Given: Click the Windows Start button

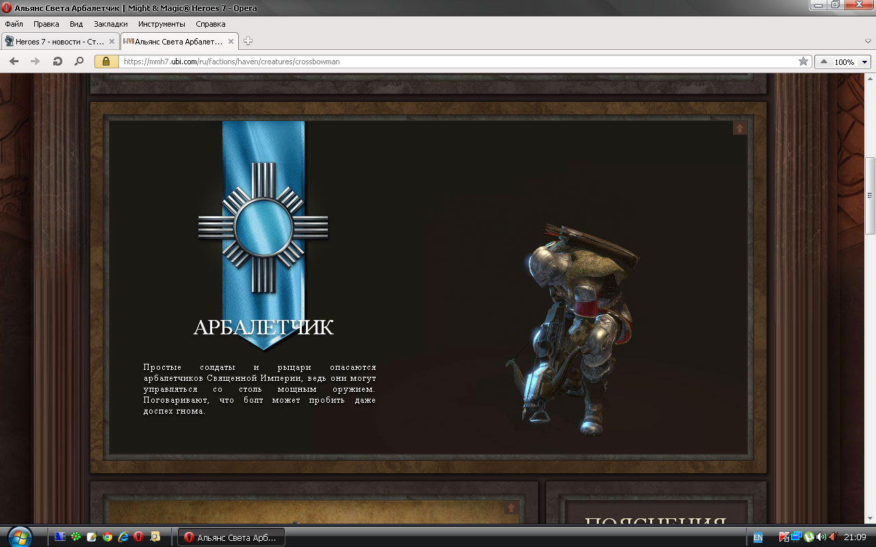Looking at the screenshot, I should pos(19,536).
